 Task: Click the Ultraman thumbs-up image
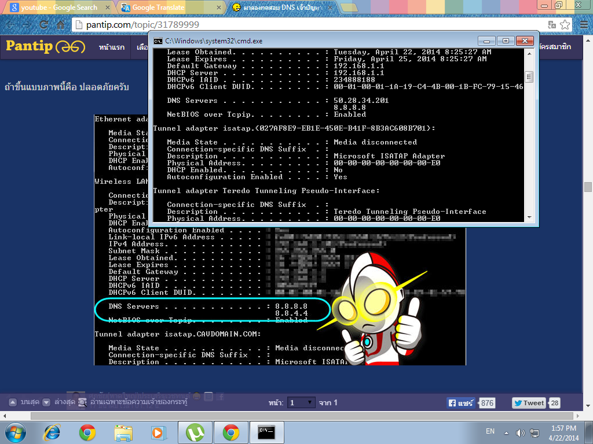point(375,308)
